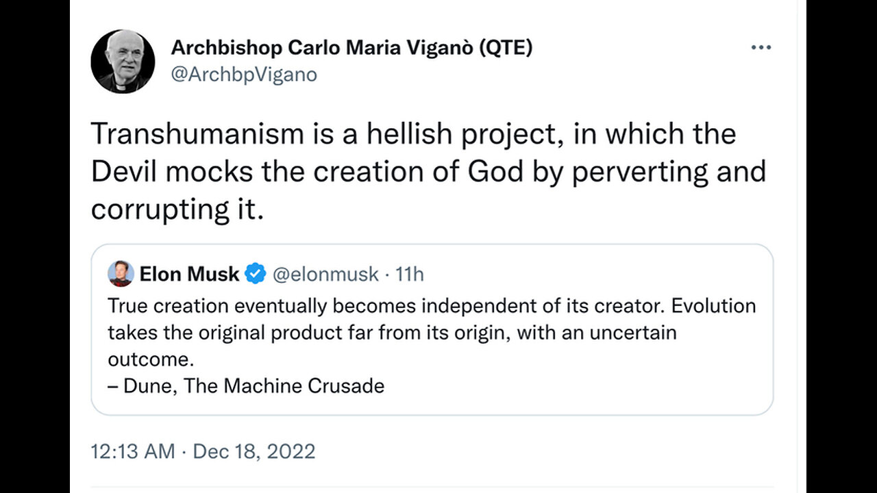Click Elon Musk's small profile picture
Image resolution: width=877 pixels, height=493 pixels.
click(121, 274)
